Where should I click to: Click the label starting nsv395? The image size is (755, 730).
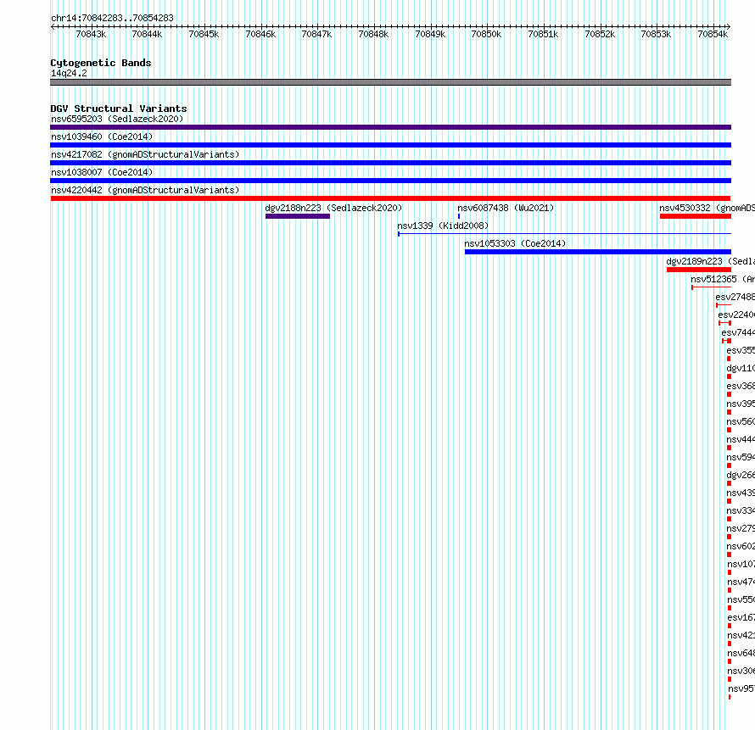coord(741,404)
